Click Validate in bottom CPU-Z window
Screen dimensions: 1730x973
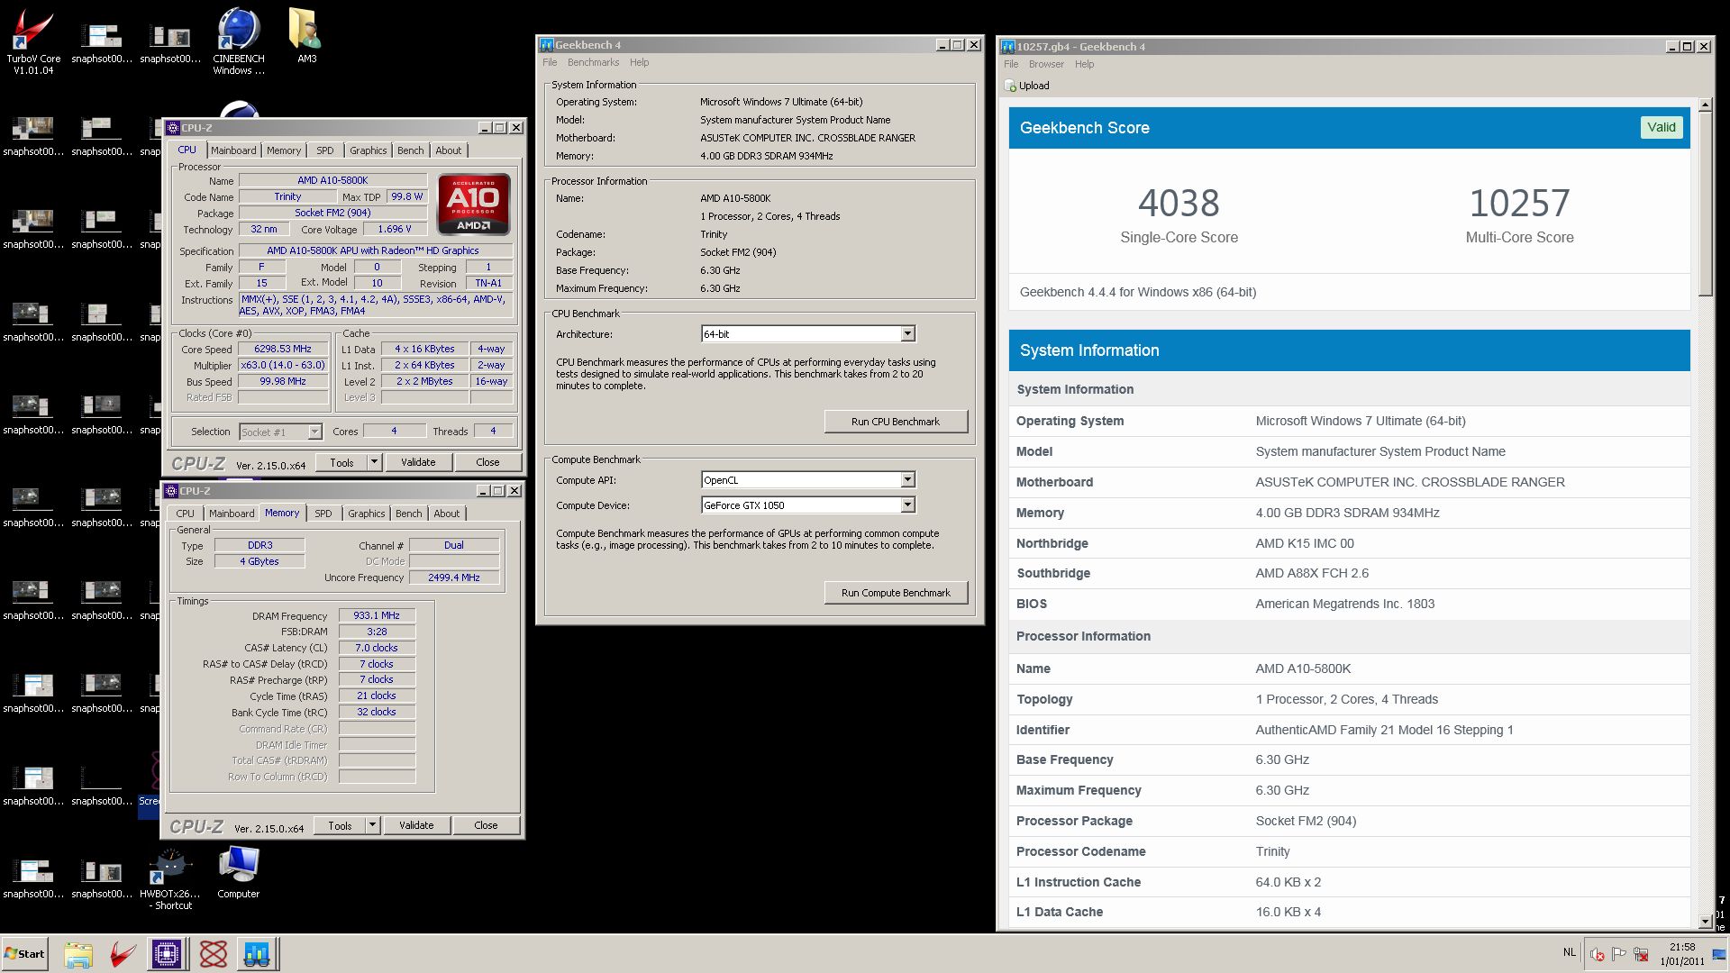[415, 825]
